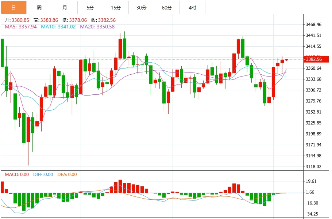Click the 3441.51 price axis label

pos(313,35)
